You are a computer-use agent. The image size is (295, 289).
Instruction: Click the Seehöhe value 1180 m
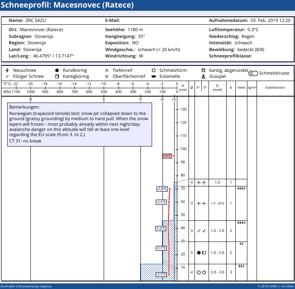point(135,30)
